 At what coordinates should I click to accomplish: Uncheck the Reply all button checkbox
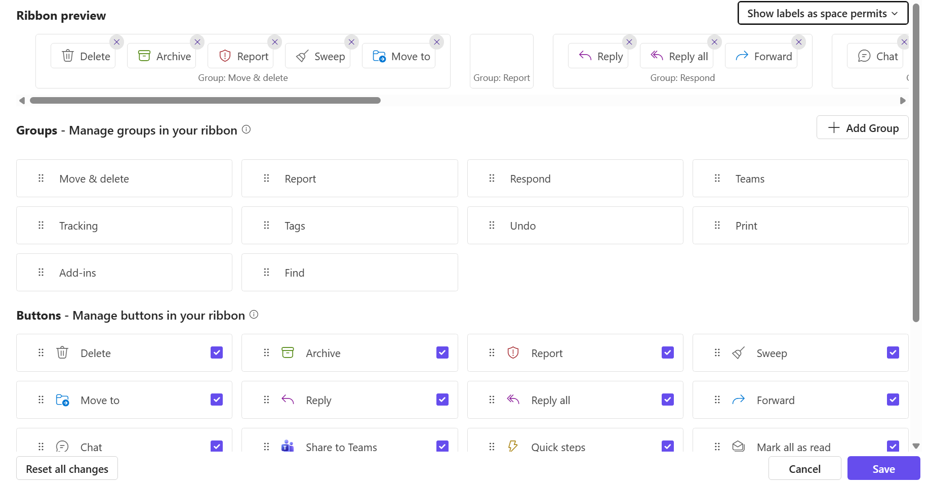click(x=668, y=400)
